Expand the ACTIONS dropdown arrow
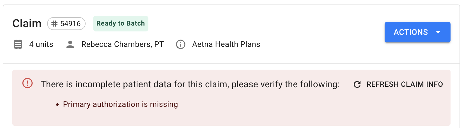464x128 pixels. coord(438,32)
